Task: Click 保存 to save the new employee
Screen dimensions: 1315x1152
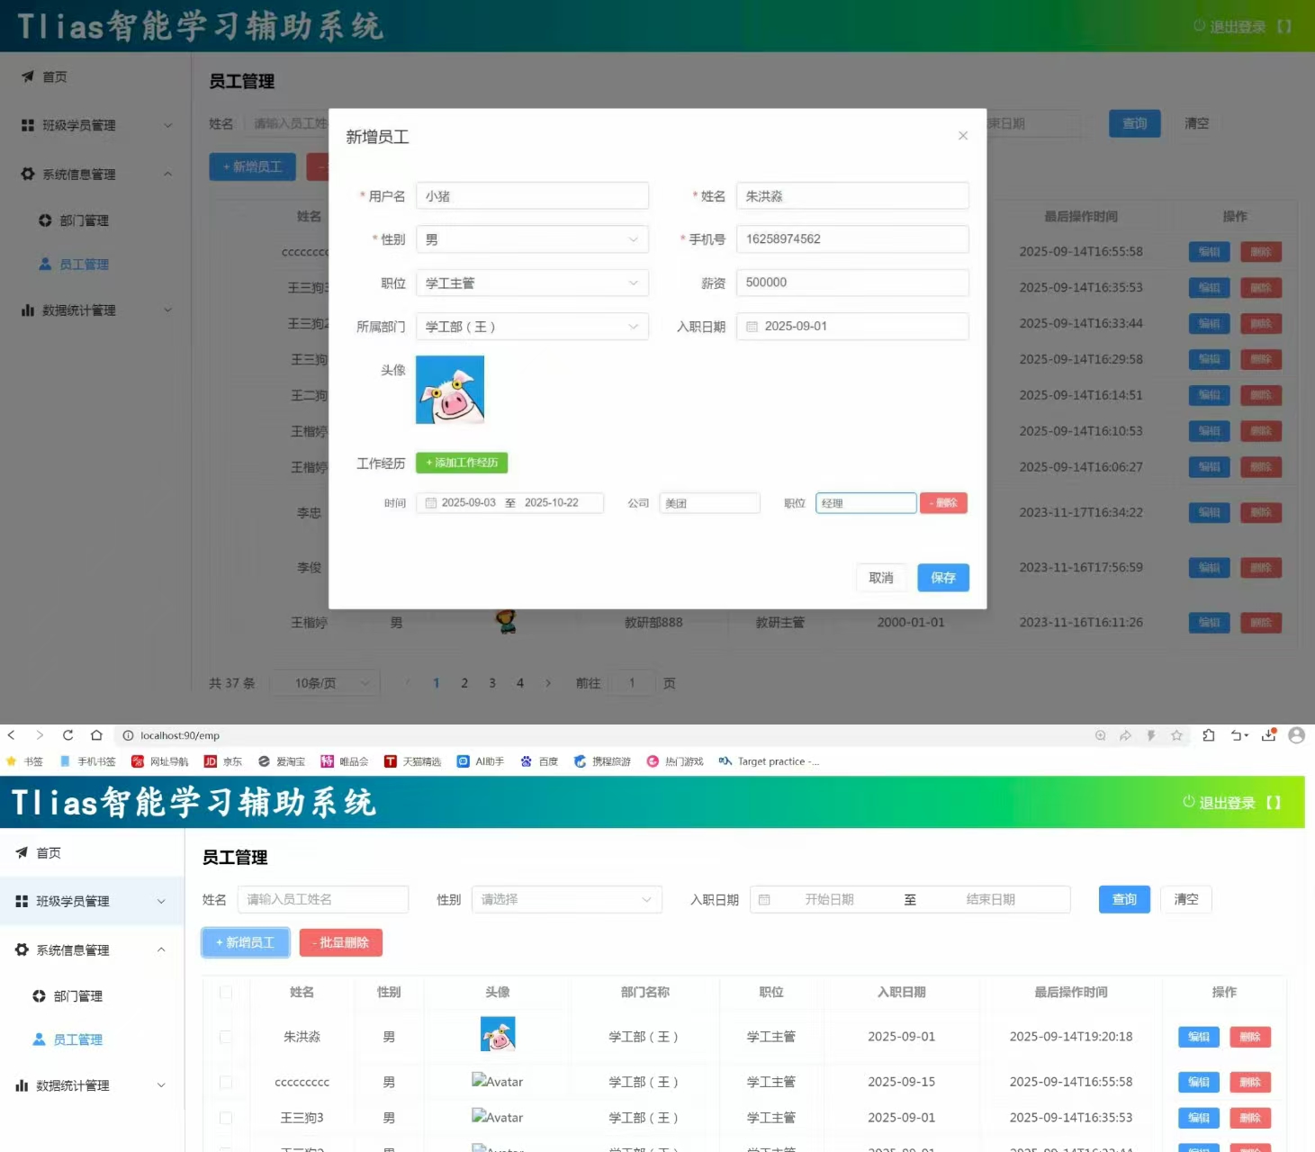Action: (x=942, y=578)
